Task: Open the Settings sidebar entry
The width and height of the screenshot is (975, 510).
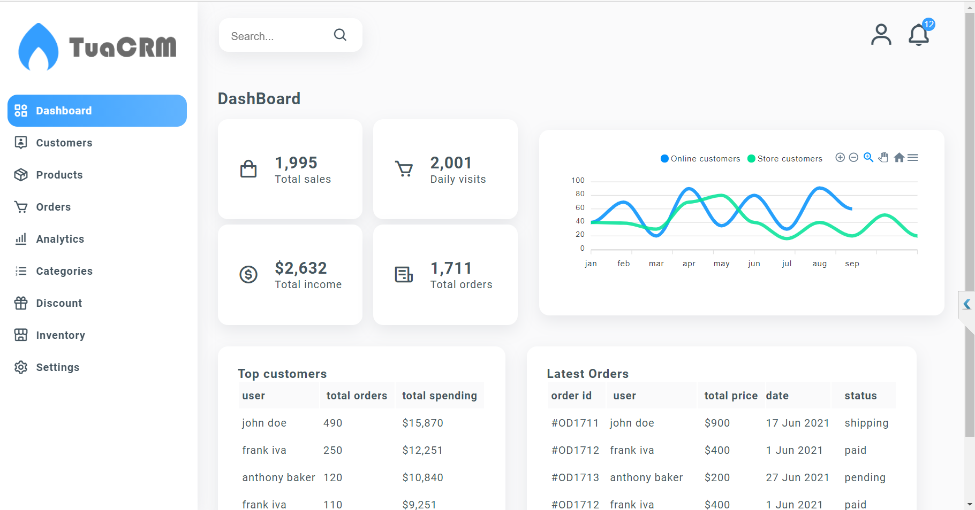Action: (x=58, y=367)
